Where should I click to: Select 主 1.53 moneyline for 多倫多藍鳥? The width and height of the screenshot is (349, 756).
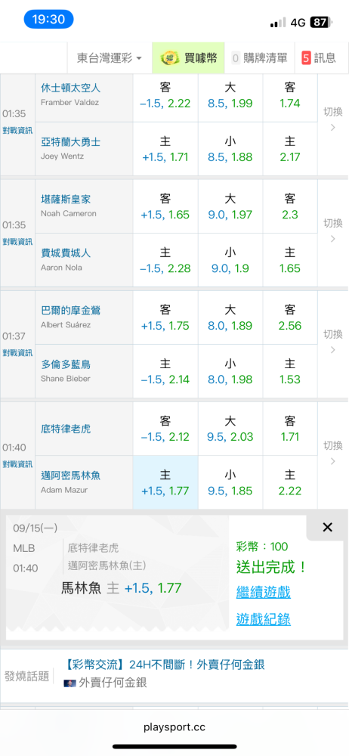coord(290,371)
